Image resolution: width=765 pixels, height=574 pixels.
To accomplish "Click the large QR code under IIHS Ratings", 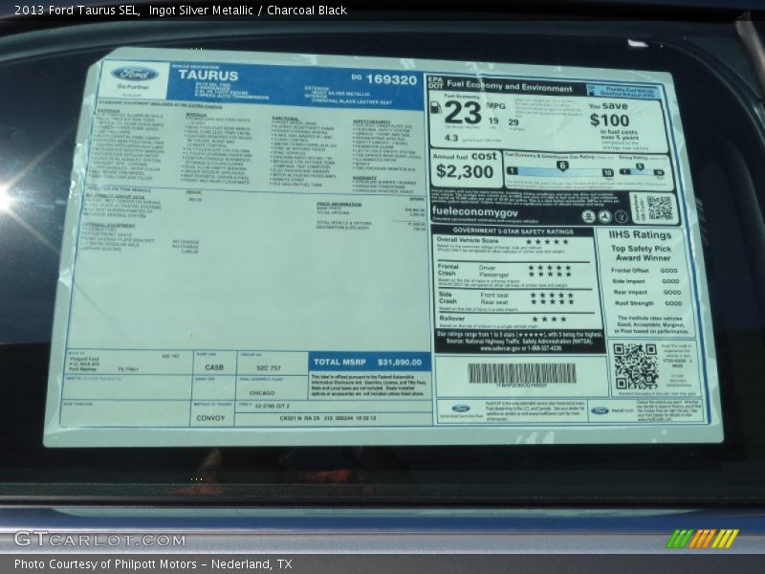I will pos(635,364).
